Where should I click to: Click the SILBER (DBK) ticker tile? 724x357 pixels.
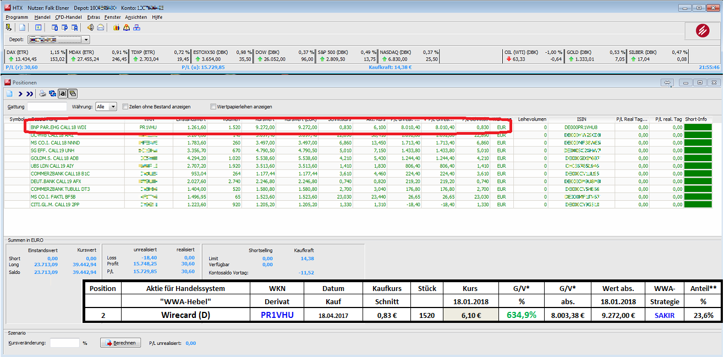coord(658,56)
